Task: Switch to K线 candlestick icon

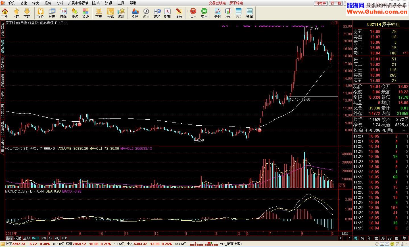Action: pos(228,13)
